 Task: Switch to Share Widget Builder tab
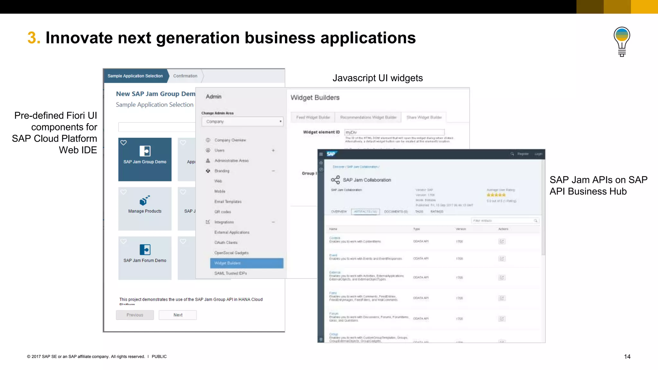click(424, 117)
